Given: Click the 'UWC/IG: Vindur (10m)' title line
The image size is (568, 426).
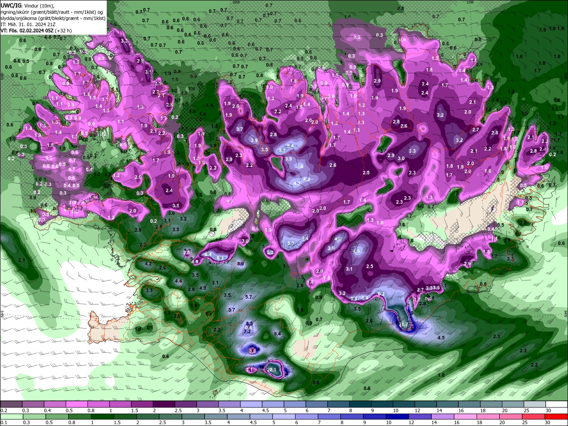Looking at the screenshot, I should coord(28,5).
